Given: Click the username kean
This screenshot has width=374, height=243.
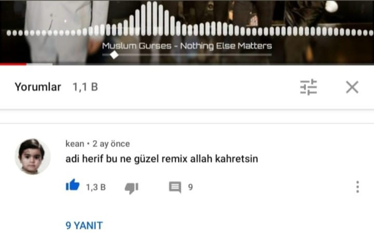Looking at the screenshot, I should click(75, 144).
